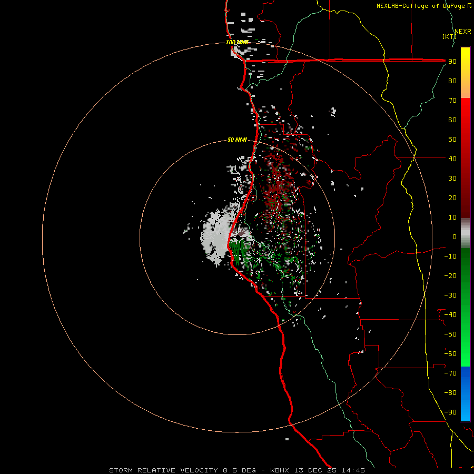Click the 40 value on velocity scale
Screen dimensions: 474x474
[452, 159]
